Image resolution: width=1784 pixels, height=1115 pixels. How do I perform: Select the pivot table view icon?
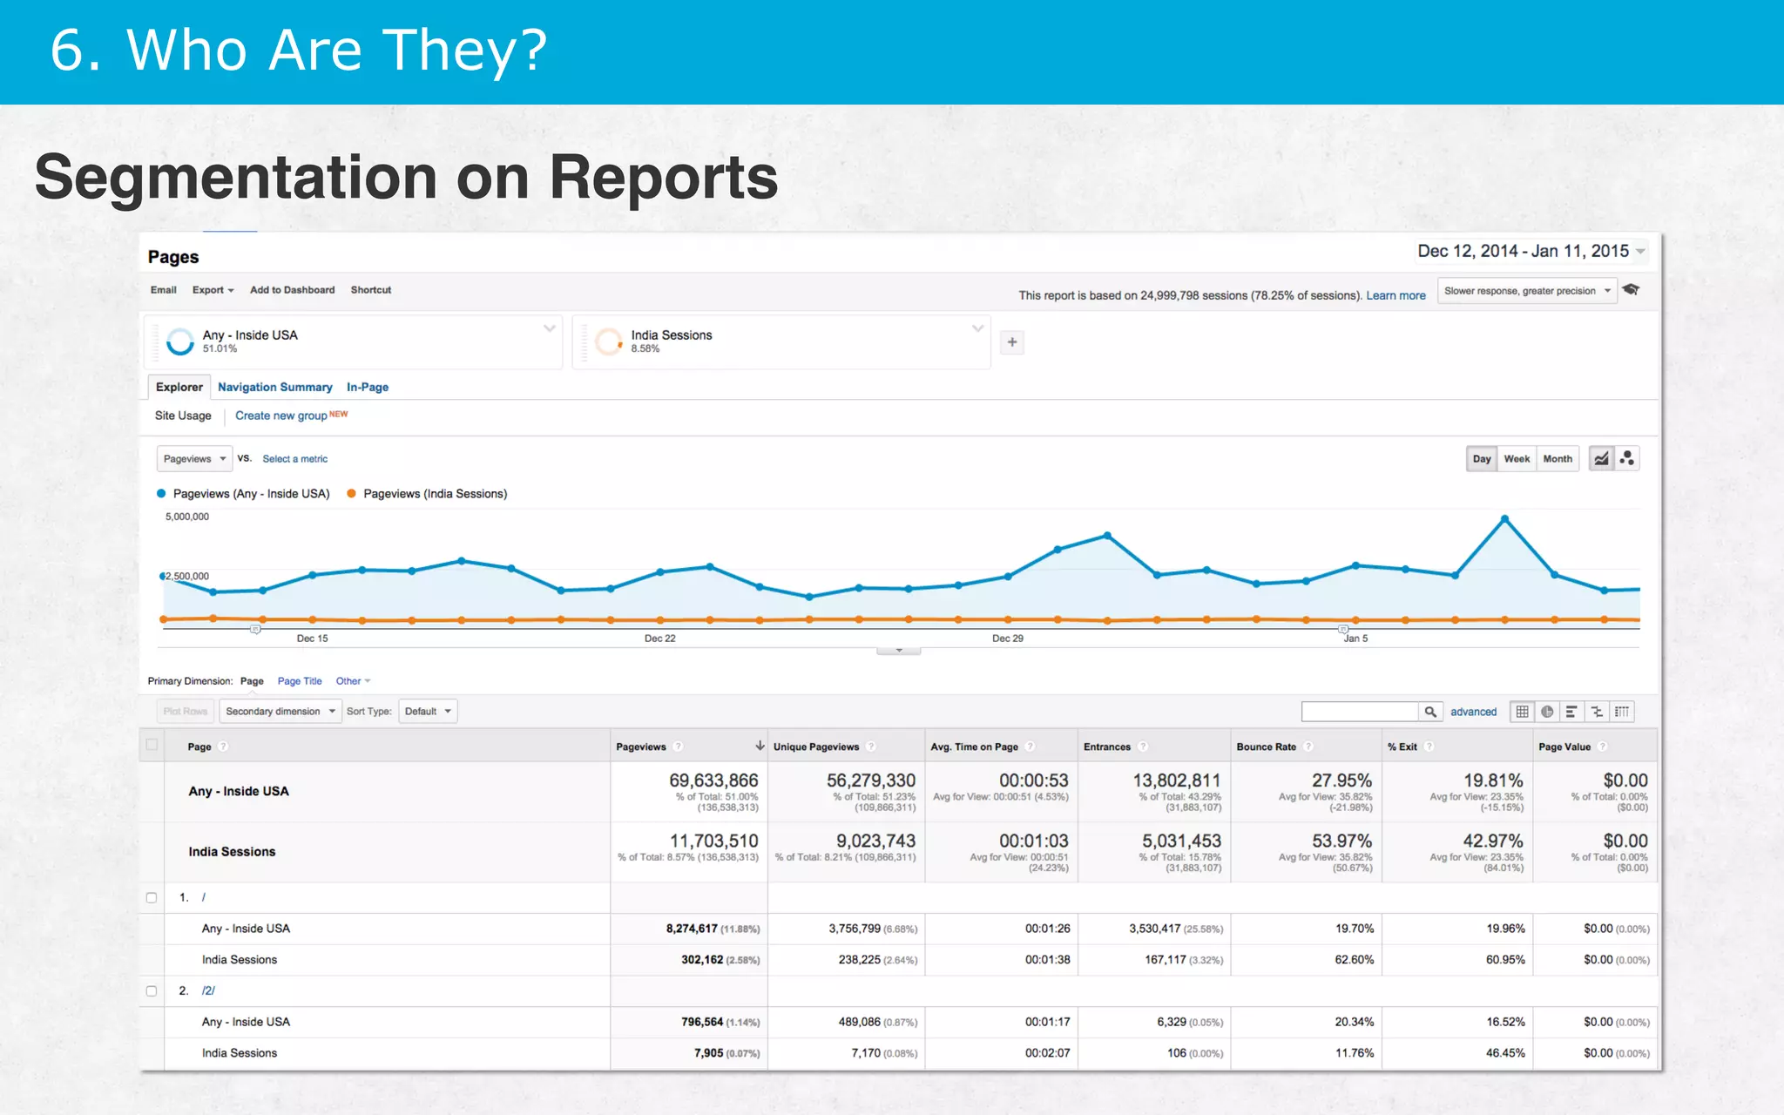click(1621, 712)
